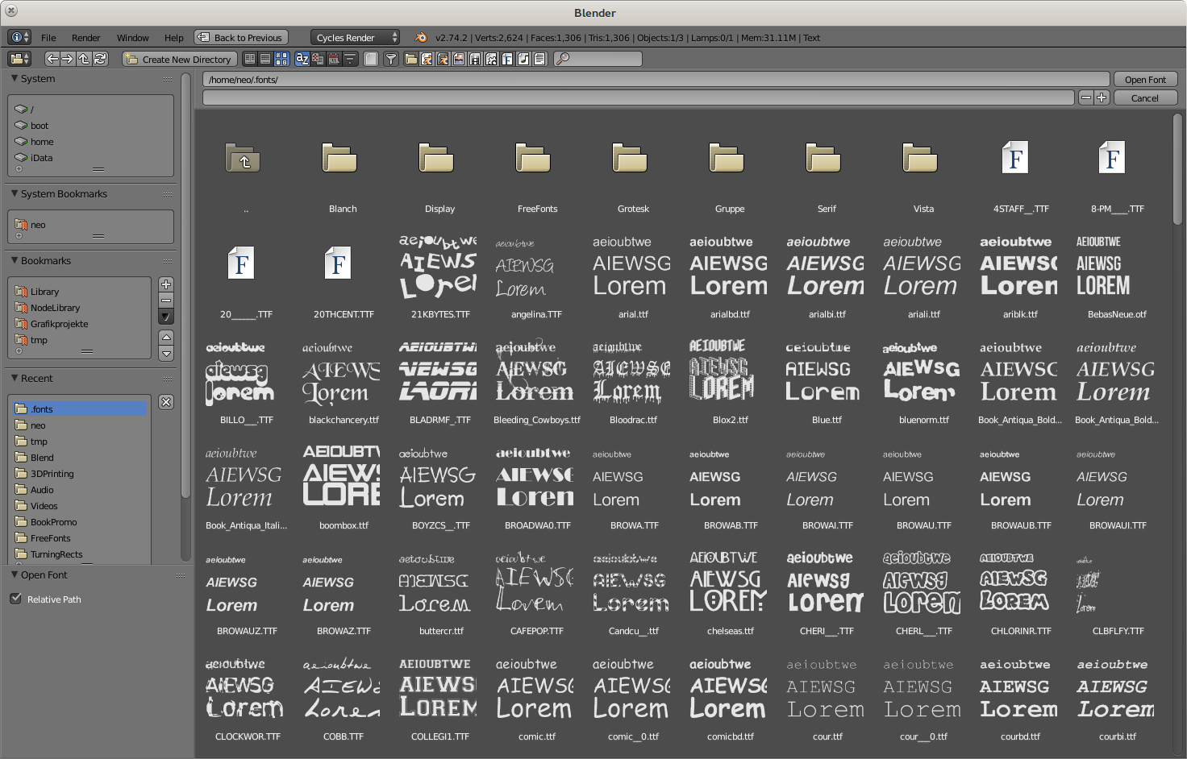The width and height of the screenshot is (1187, 759).
Task: Sort files by extension
Action: [x=319, y=59]
